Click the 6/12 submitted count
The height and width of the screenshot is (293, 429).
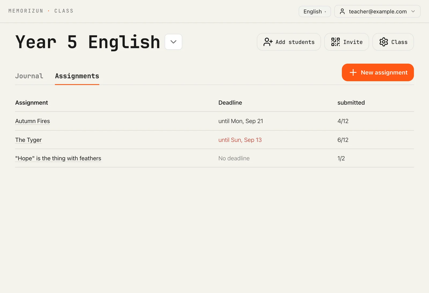343,140
